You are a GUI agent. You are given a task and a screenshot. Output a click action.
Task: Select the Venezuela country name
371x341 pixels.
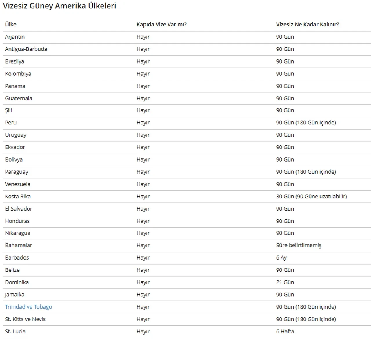click(17, 184)
